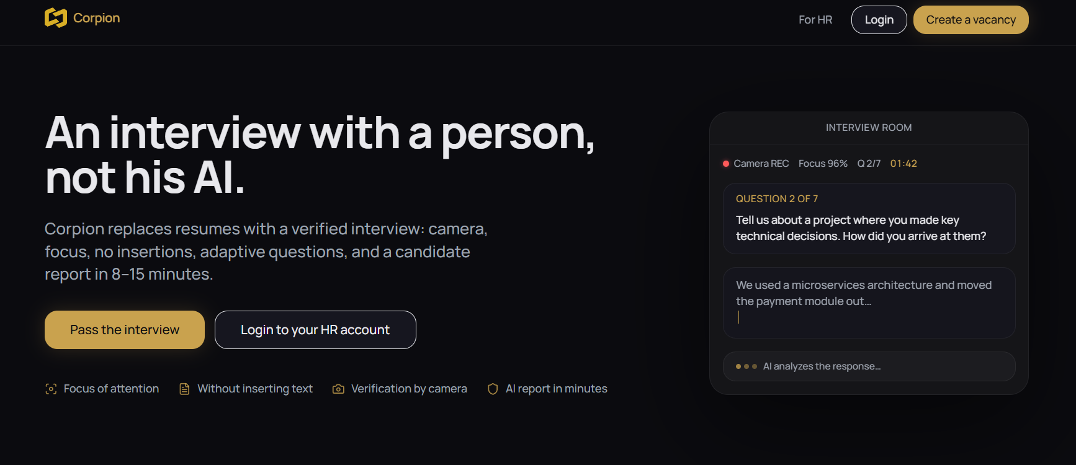Image resolution: width=1076 pixels, height=465 pixels.
Task: Click the Without inserting text label
Action: (x=255, y=389)
